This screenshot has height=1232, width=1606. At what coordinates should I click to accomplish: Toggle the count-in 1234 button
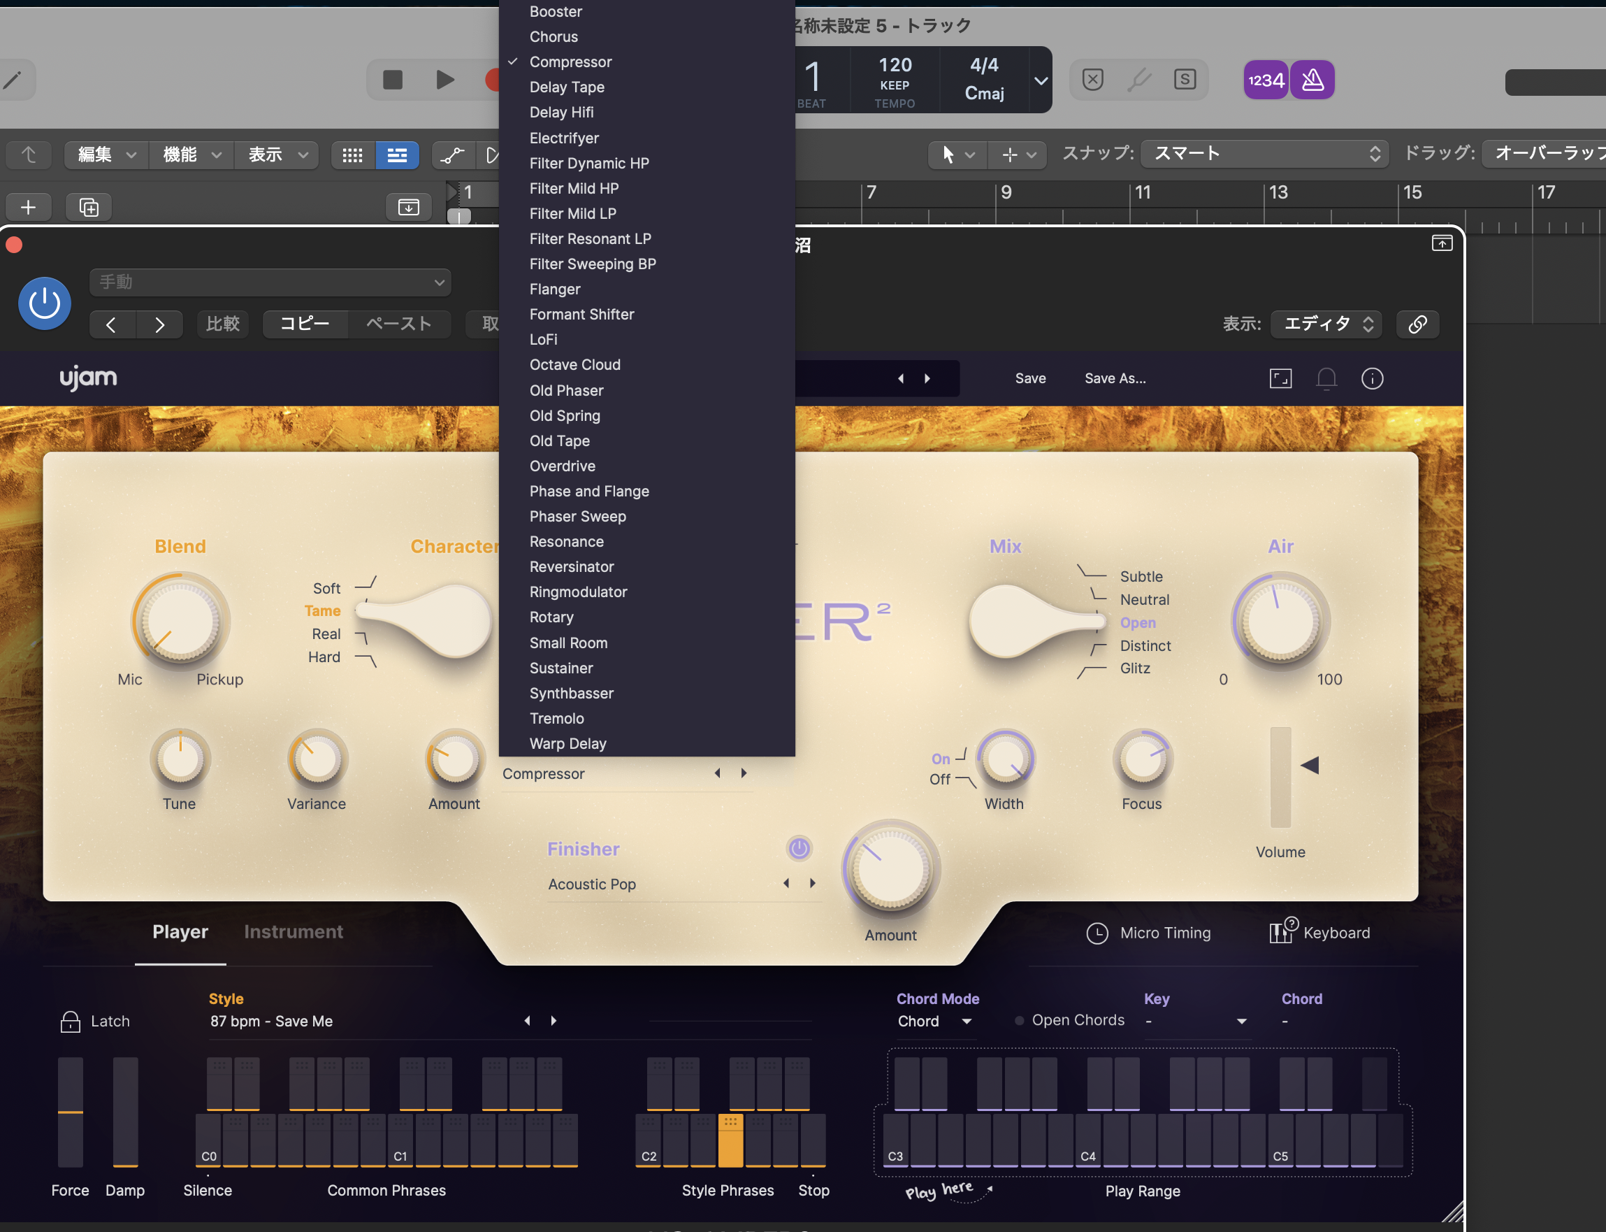(1266, 80)
